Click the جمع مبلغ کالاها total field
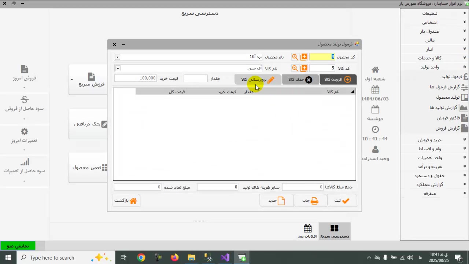 point(303,187)
